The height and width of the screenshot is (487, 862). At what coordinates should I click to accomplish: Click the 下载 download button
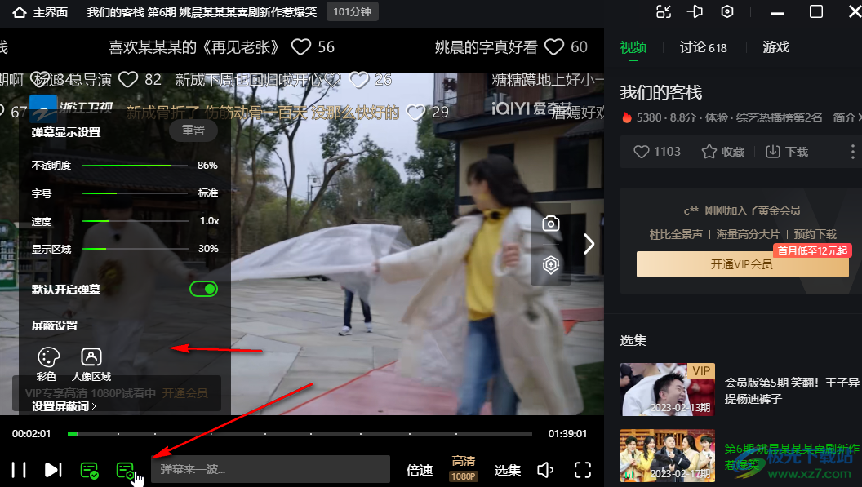click(x=787, y=152)
